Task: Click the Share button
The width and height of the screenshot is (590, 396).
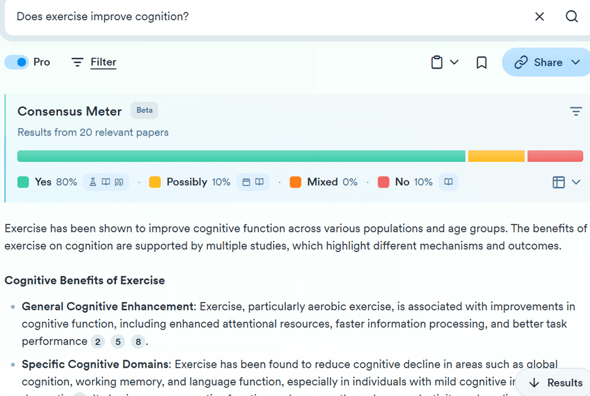Action: point(538,62)
